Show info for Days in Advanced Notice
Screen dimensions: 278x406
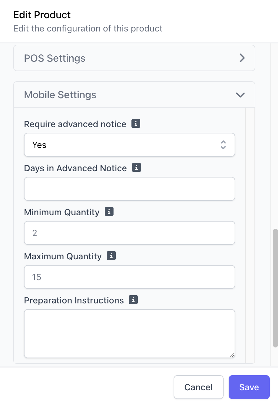tap(136, 168)
